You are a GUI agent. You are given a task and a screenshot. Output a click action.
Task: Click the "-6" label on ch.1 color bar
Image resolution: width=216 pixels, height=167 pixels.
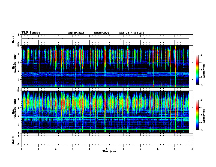point(201,55)
